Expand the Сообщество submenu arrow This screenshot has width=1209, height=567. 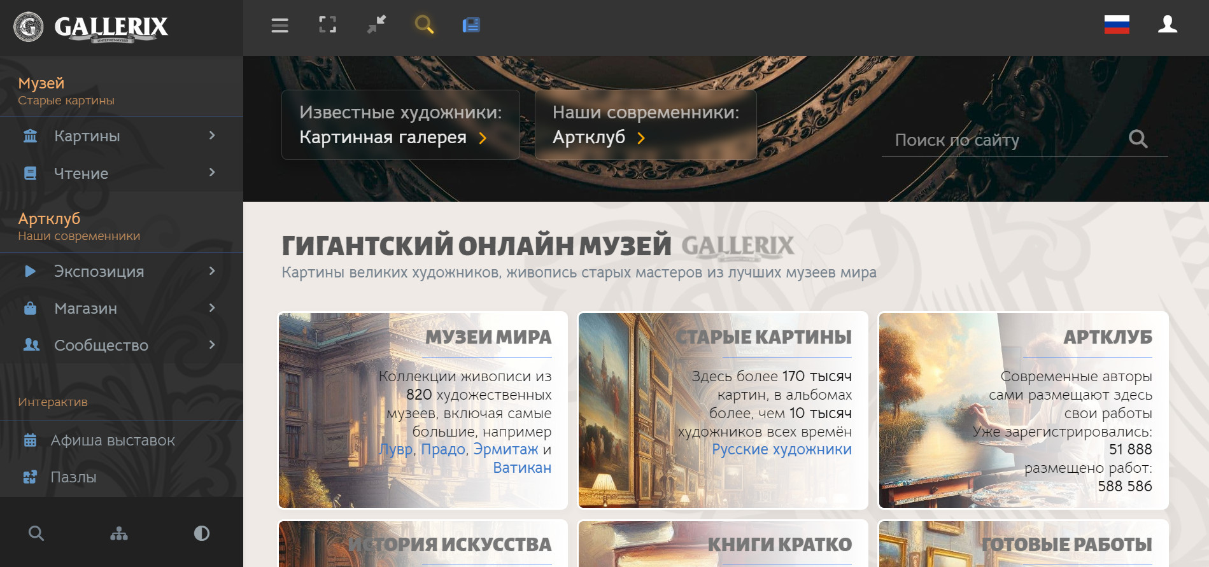tap(212, 344)
